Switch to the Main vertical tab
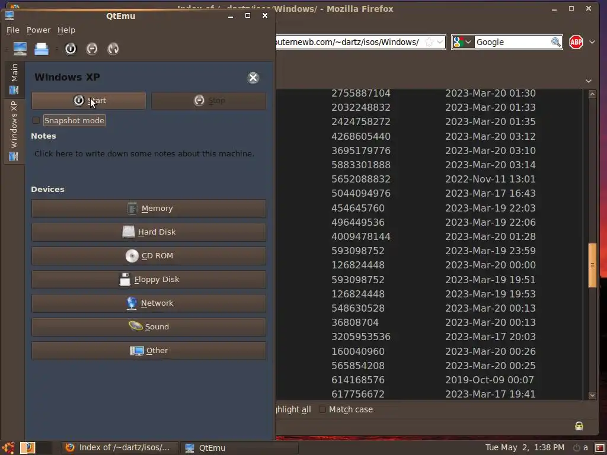The image size is (607, 455). click(14, 79)
